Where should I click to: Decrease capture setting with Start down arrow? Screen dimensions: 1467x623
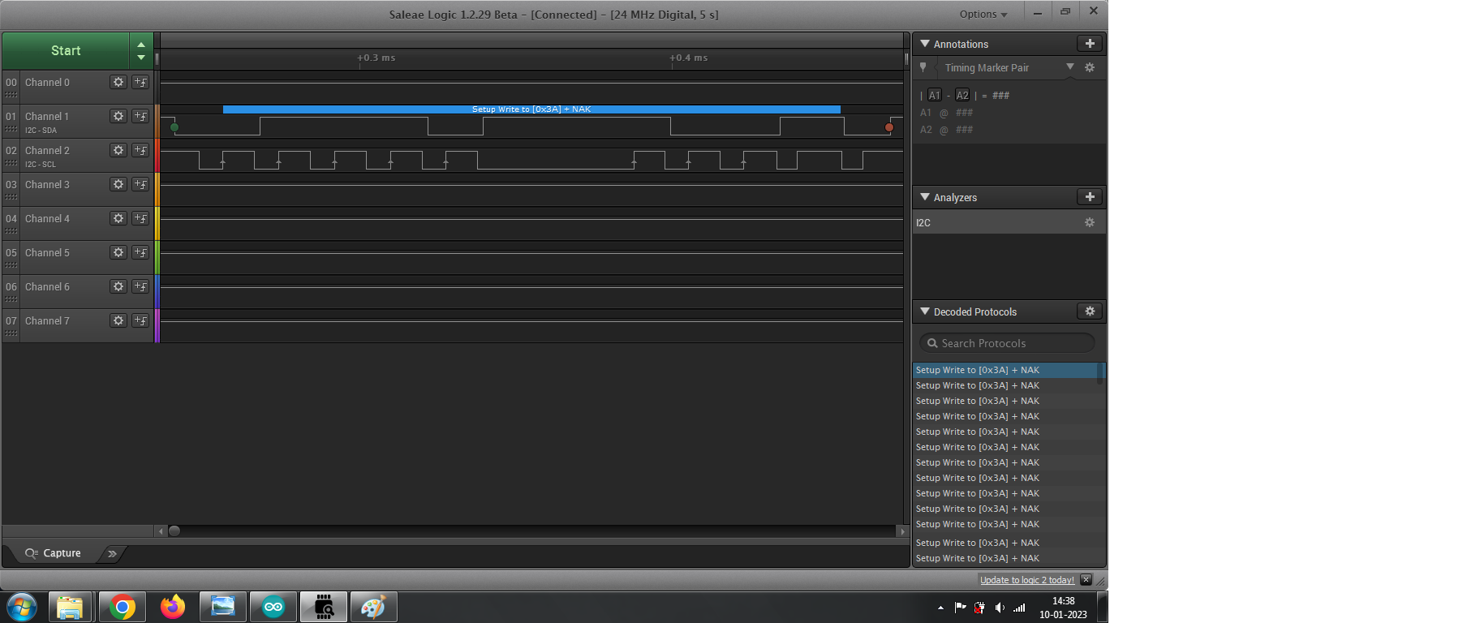(141, 57)
